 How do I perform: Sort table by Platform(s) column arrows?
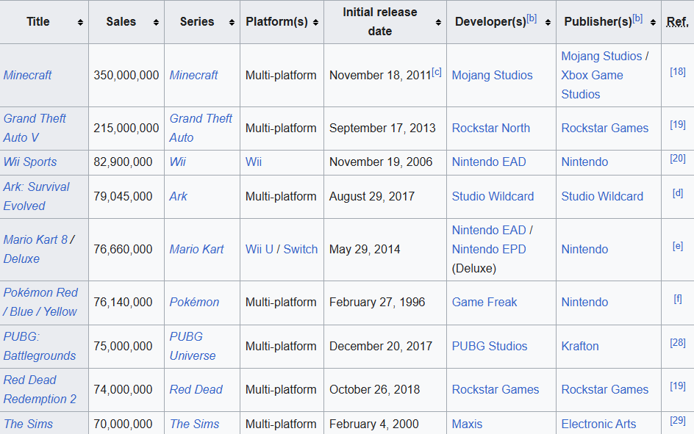(x=315, y=22)
